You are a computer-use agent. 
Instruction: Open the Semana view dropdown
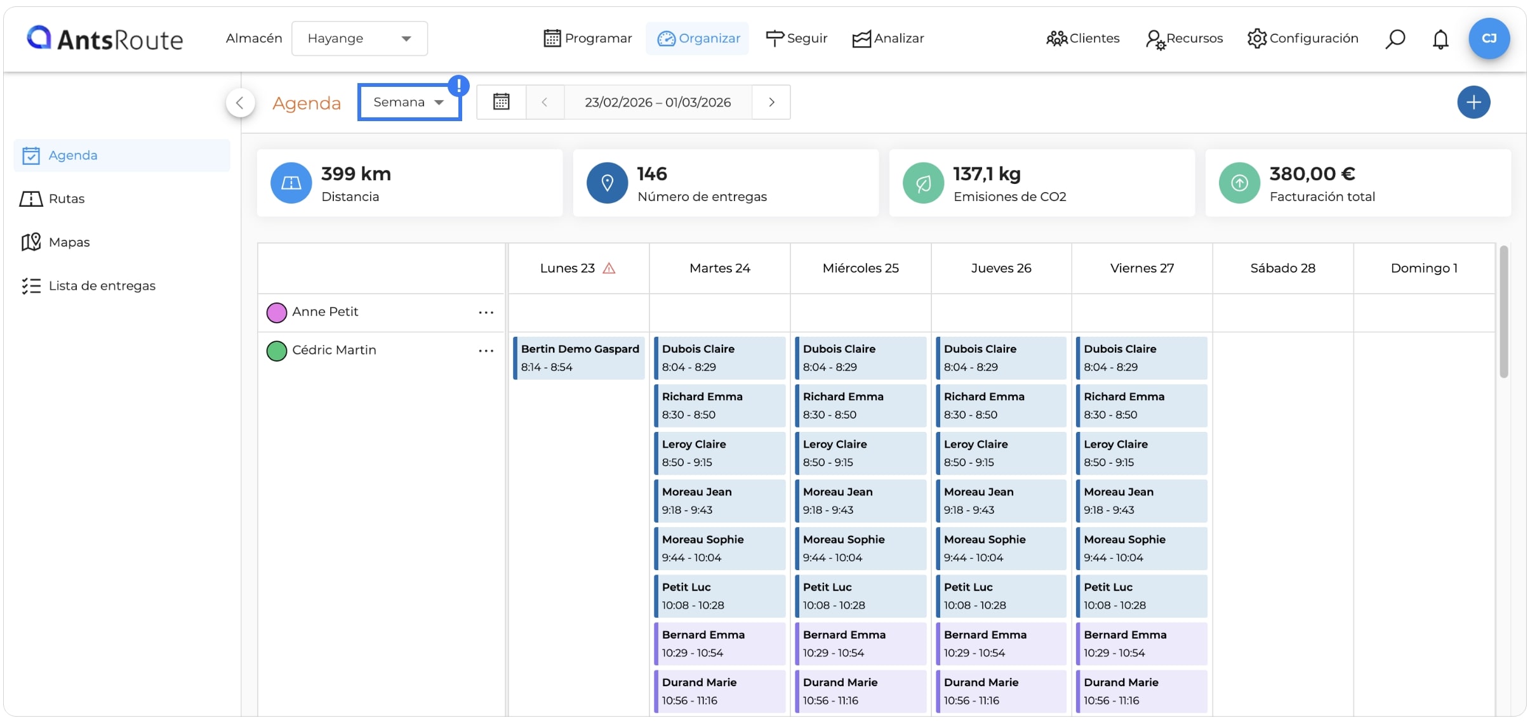pos(409,102)
